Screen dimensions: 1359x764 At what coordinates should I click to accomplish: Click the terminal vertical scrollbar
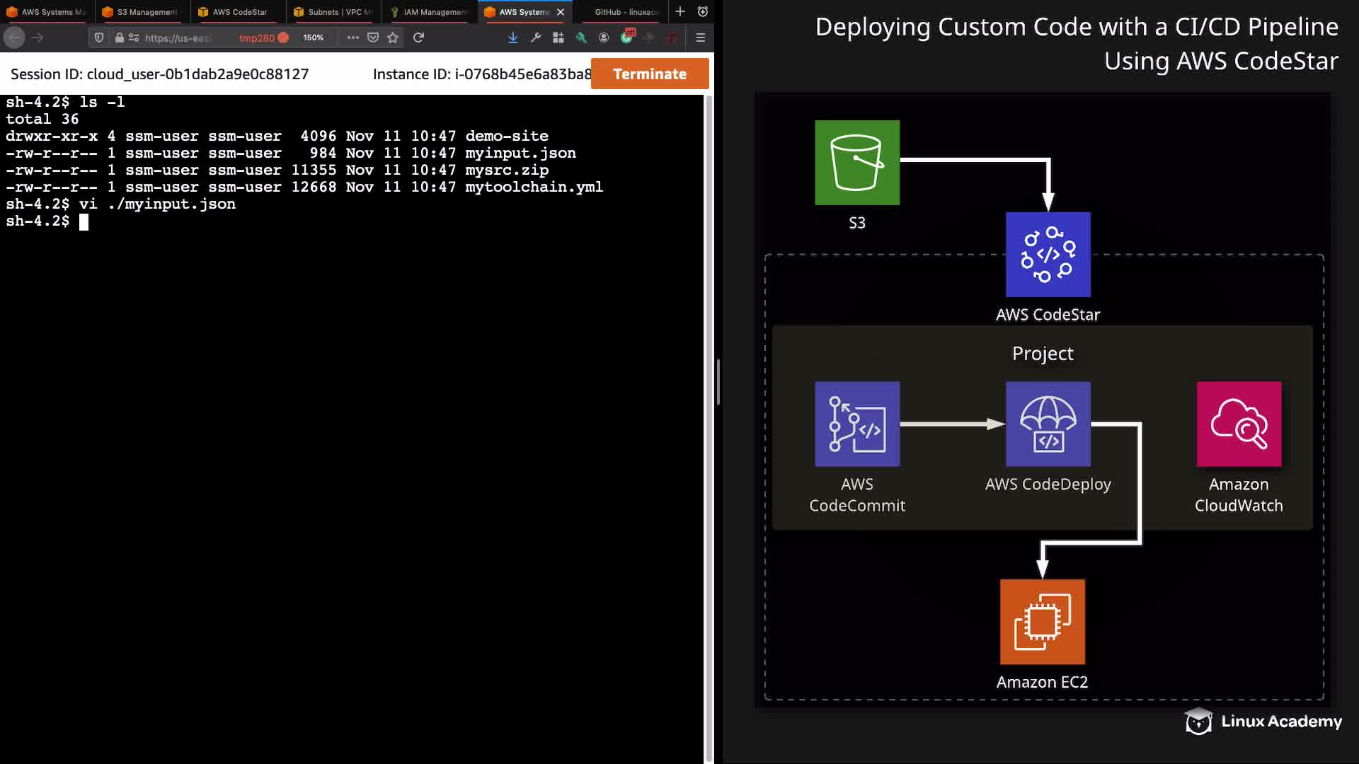(709, 424)
